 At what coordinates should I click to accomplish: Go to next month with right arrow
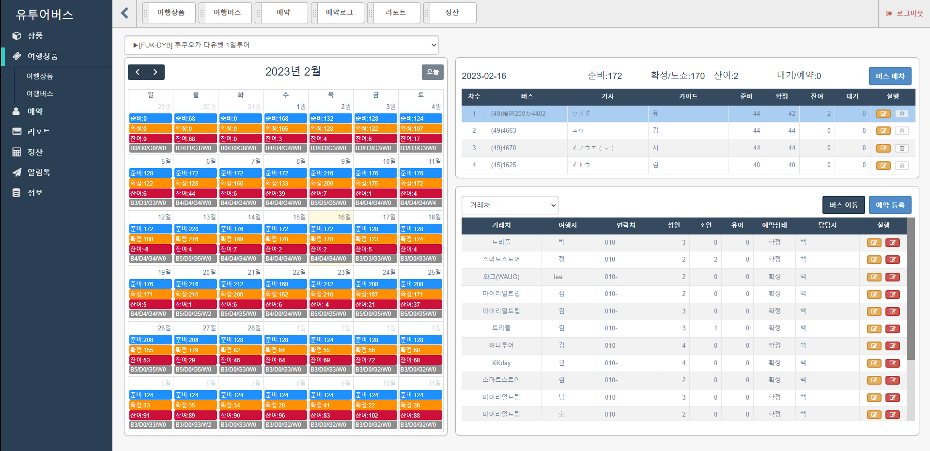155,72
